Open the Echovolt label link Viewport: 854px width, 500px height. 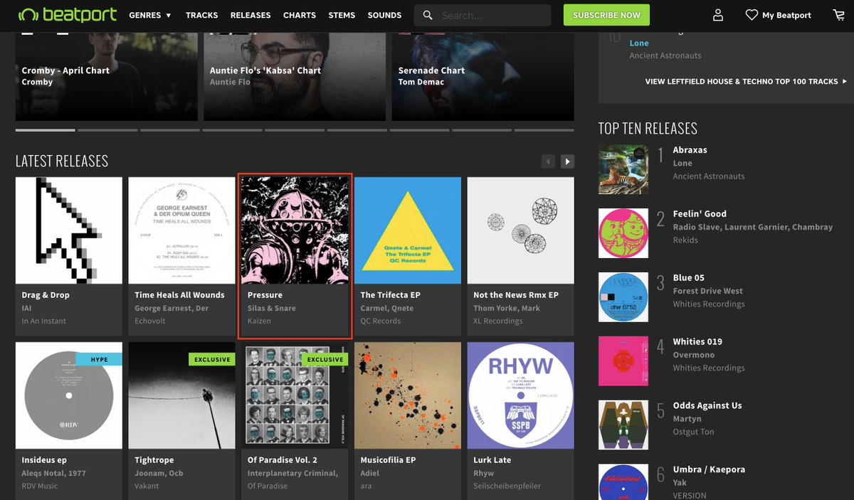tap(149, 321)
